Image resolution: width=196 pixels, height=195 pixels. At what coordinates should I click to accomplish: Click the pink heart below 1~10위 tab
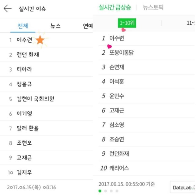[x=123, y=30]
